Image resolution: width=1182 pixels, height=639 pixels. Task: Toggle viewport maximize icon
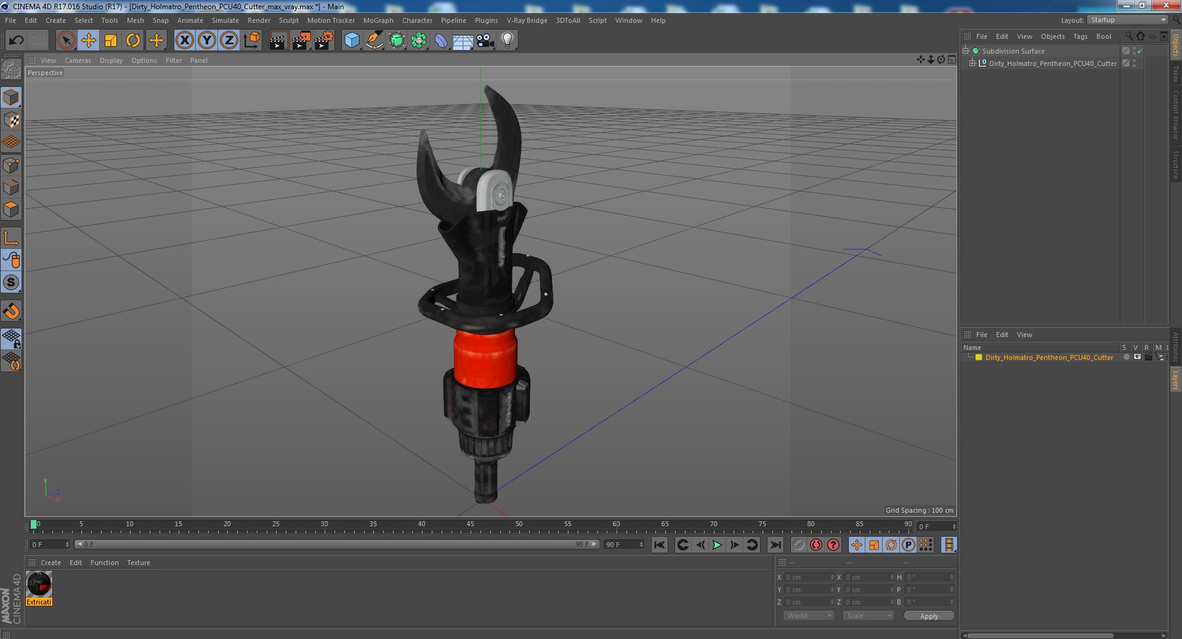pos(952,60)
